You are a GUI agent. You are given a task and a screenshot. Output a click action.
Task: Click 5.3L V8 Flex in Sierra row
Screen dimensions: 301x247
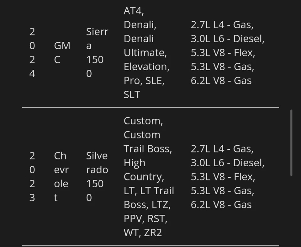coord(223,52)
